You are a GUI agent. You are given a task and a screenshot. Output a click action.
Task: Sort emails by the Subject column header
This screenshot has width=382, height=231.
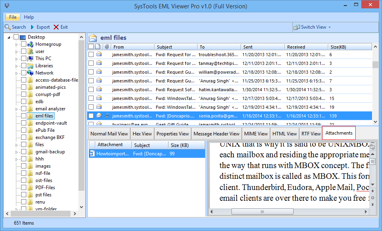point(176,47)
